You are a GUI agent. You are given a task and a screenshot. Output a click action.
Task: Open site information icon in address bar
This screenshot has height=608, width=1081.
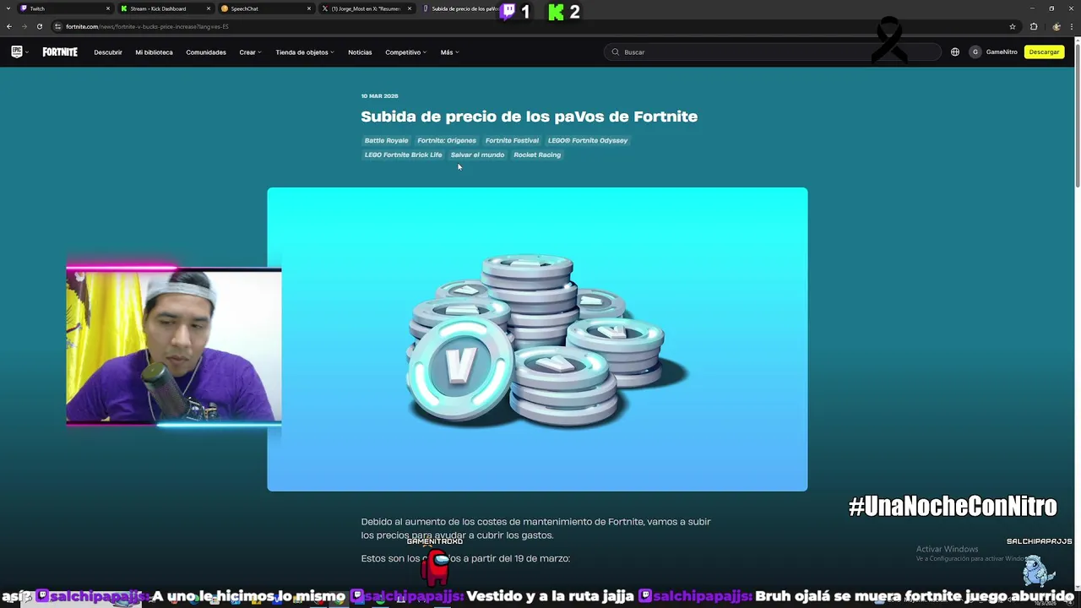(x=57, y=26)
